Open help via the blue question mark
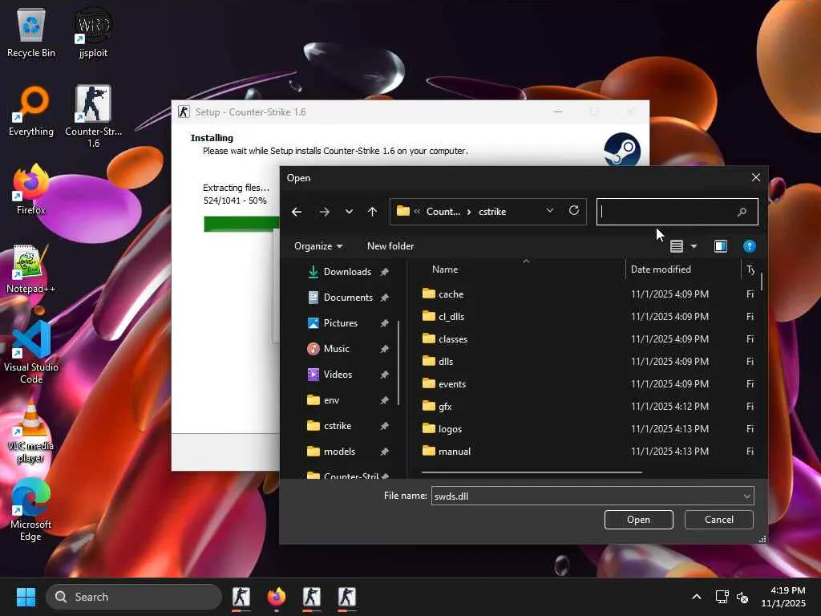The image size is (821, 616). [x=750, y=246]
